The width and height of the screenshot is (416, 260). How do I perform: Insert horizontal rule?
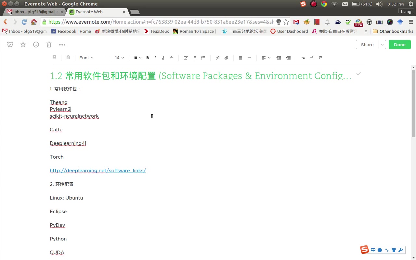(x=249, y=58)
